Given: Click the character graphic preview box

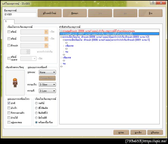Looking at the screenshot, I should 15,83.
